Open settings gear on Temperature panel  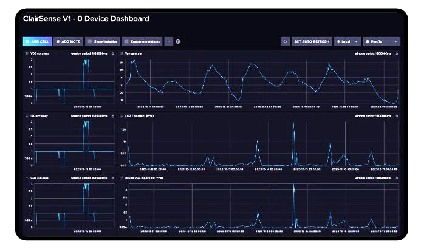tap(396, 54)
